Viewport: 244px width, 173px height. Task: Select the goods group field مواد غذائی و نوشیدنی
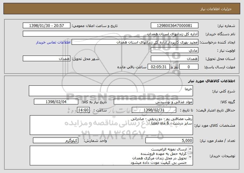[153, 102]
